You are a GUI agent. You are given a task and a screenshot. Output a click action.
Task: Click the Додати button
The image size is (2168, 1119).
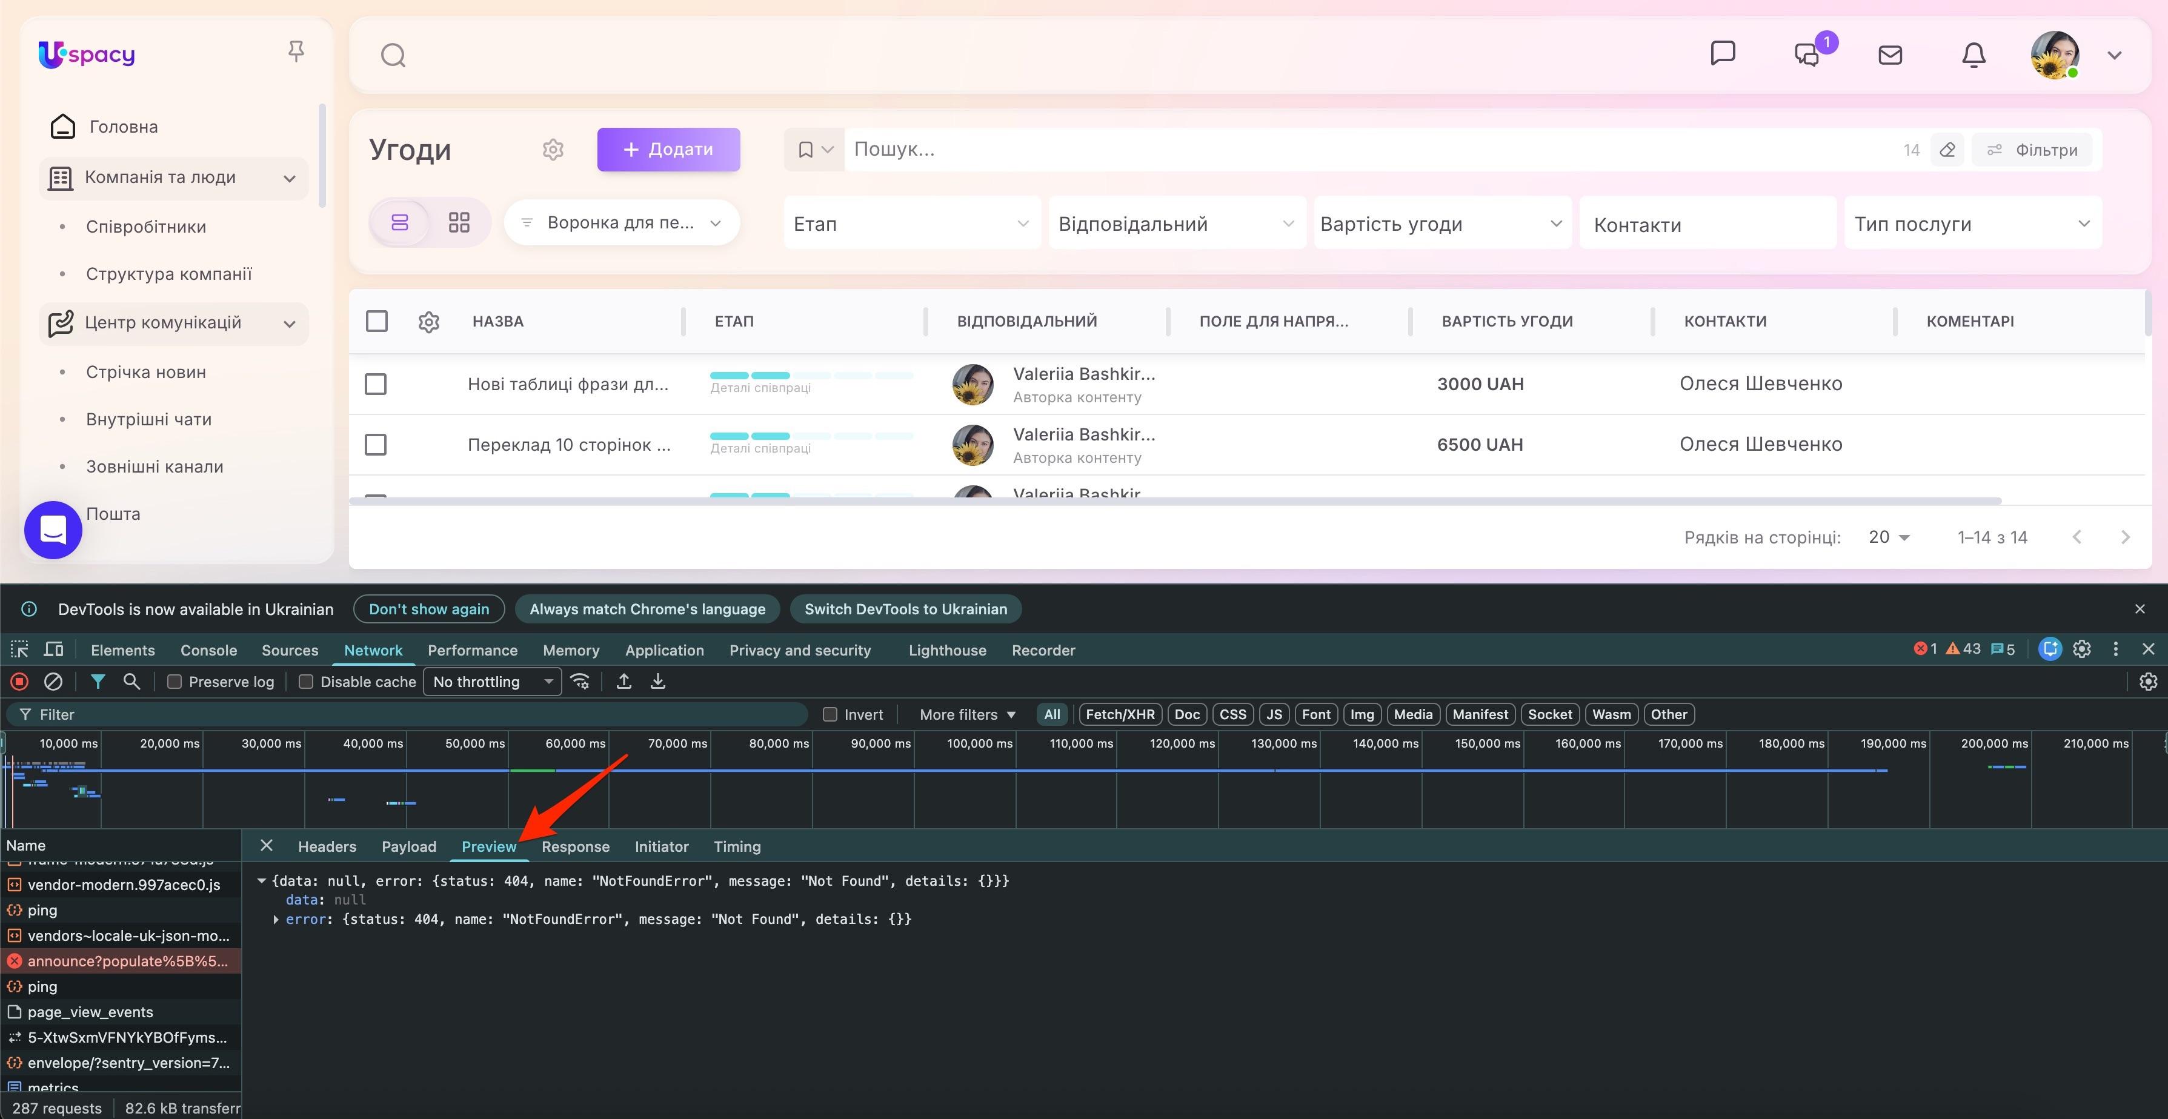668,150
